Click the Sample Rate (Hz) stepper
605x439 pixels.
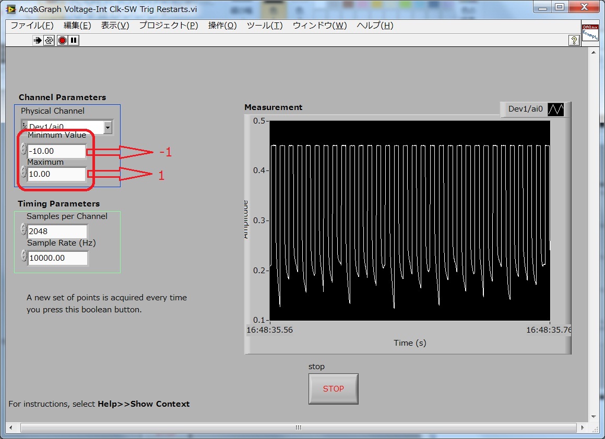23,255
